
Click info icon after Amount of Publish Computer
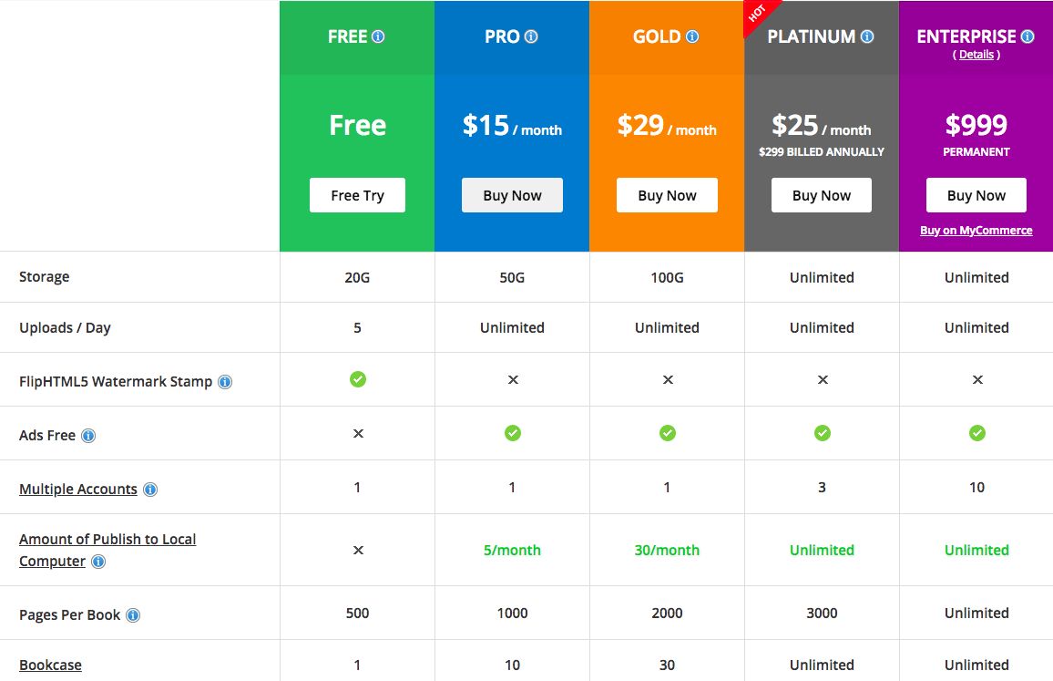[x=98, y=562]
